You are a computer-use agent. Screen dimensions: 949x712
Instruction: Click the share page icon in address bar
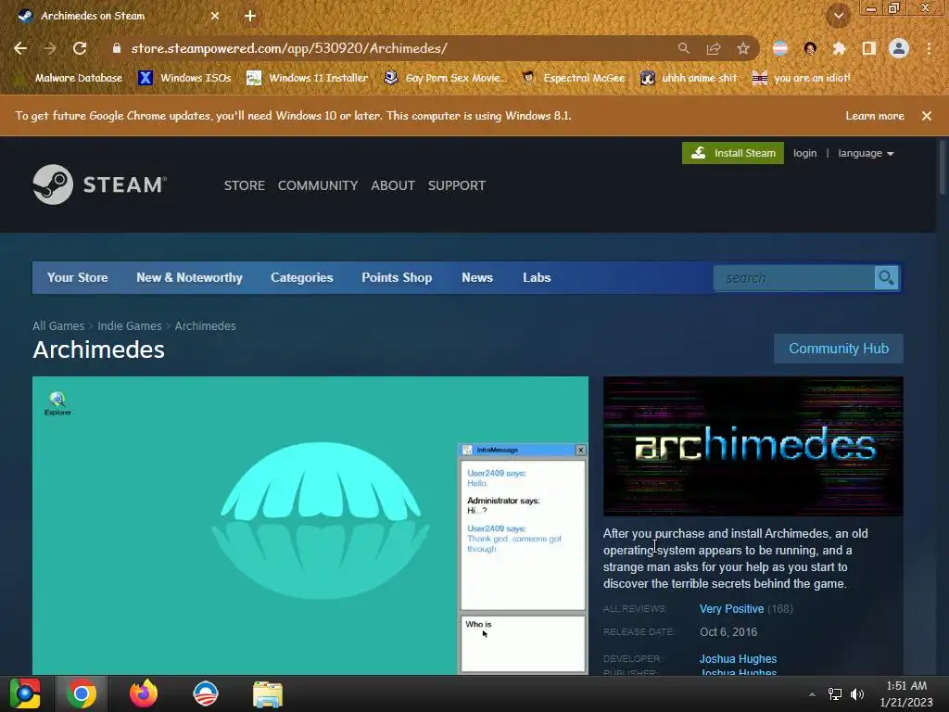pyautogui.click(x=714, y=48)
